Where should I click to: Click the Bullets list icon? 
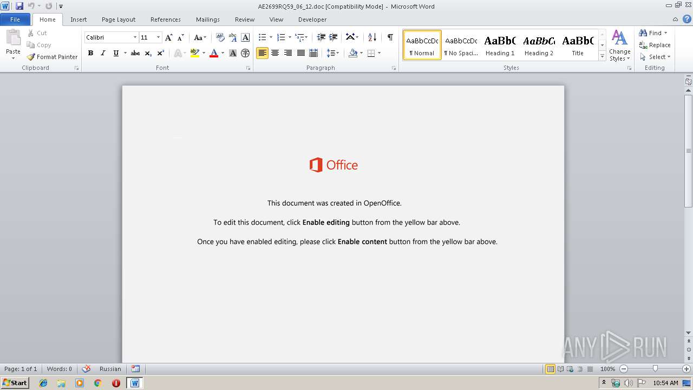(x=262, y=37)
